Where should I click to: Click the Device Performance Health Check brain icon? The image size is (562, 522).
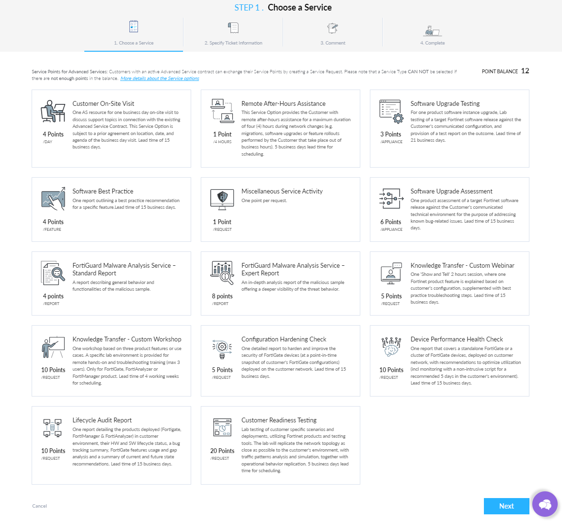tap(391, 347)
